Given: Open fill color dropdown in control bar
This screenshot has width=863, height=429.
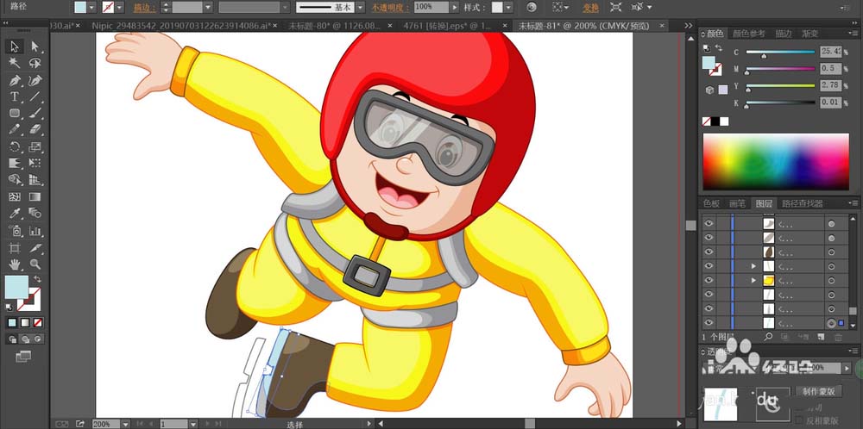Looking at the screenshot, I should (x=92, y=7).
